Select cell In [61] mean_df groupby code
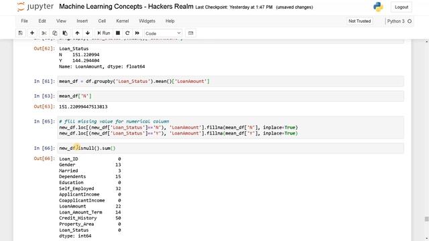This screenshot has height=241, width=429. tap(231, 81)
